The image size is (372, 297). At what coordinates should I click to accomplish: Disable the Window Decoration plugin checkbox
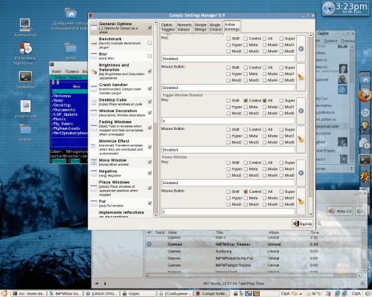click(150, 113)
